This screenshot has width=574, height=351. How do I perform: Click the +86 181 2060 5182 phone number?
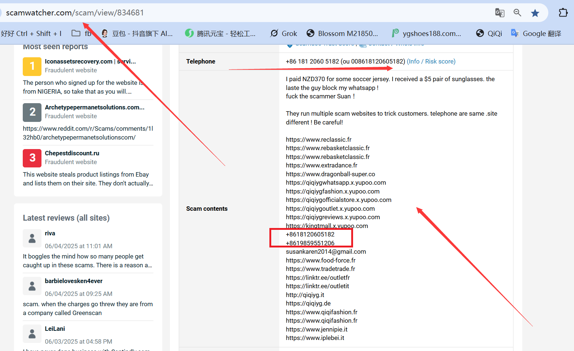[x=312, y=61]
